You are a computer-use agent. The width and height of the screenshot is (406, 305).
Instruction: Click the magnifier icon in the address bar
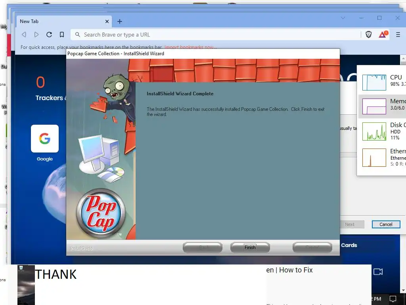(x=77, y=35)
